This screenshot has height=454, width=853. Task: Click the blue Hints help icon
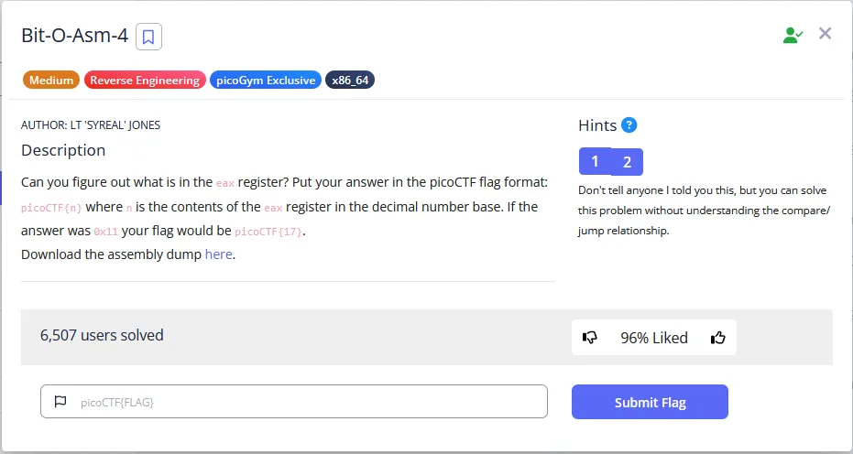pos(629,125)
